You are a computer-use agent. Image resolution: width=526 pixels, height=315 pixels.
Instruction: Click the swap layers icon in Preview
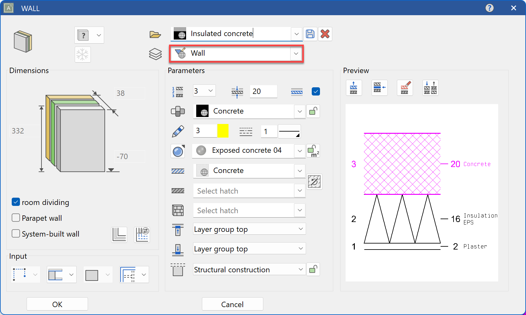430,88
